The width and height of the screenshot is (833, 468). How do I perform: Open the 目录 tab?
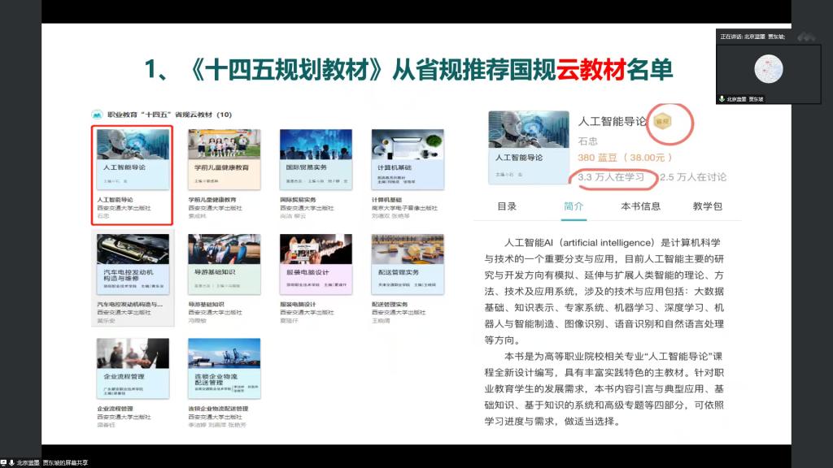[x=507, y=206]
